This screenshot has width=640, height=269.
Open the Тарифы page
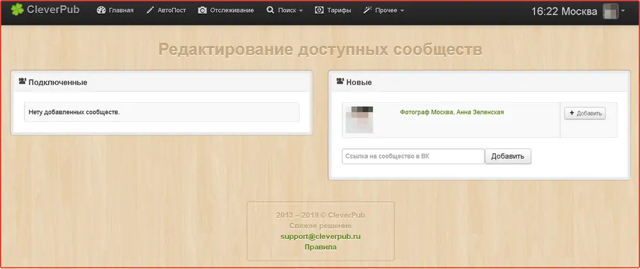tap(333, 10)
